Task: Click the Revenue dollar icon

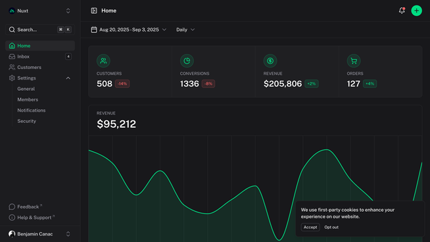Action: pos(270,61)
